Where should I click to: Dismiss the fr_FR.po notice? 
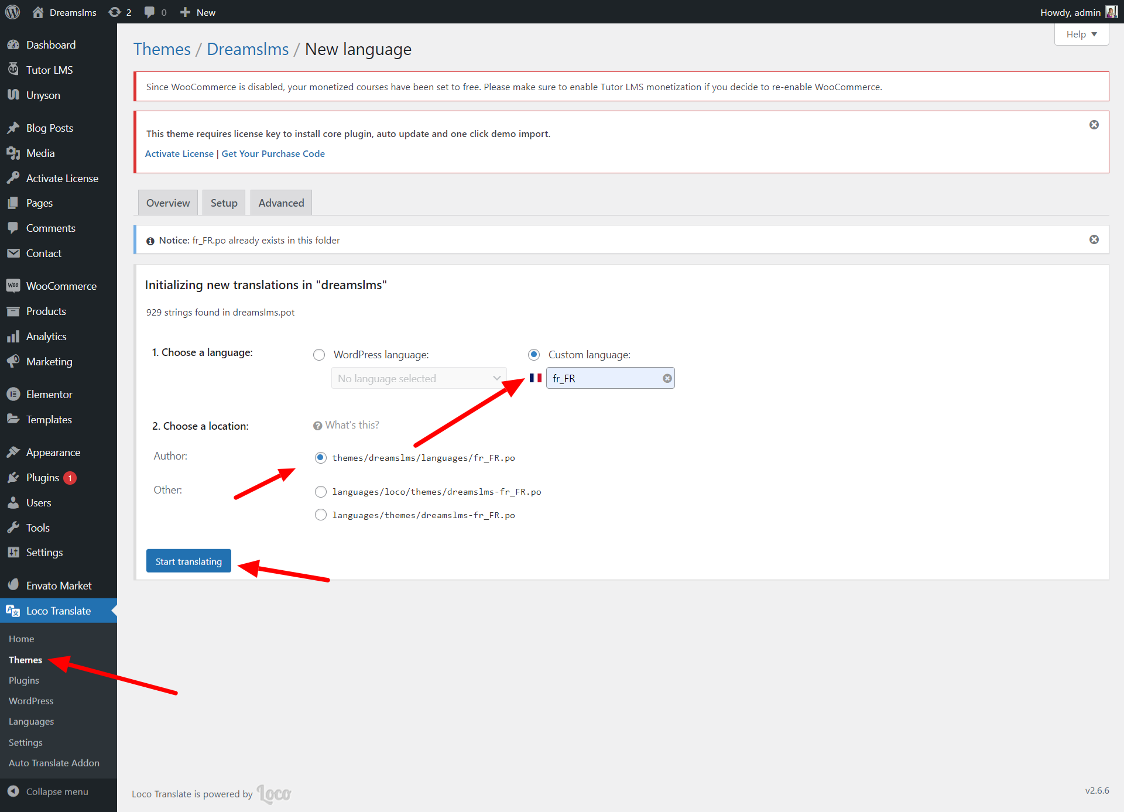click(x=1094, y=239)
